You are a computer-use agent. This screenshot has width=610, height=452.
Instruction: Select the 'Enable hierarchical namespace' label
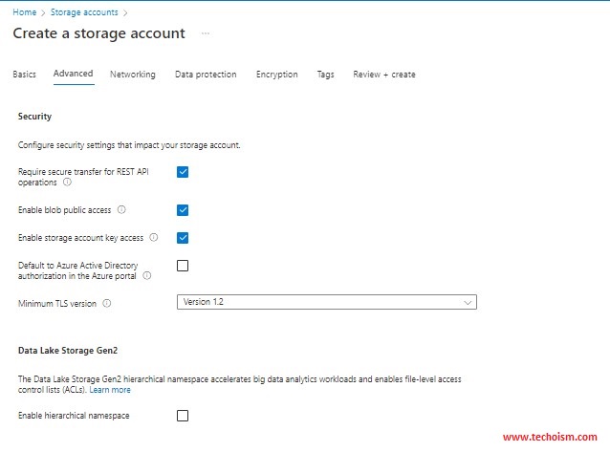74,416
